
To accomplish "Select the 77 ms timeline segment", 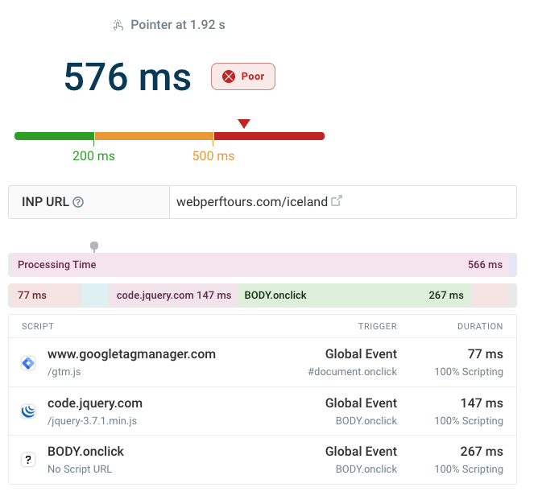I will [x=43, y=295].
